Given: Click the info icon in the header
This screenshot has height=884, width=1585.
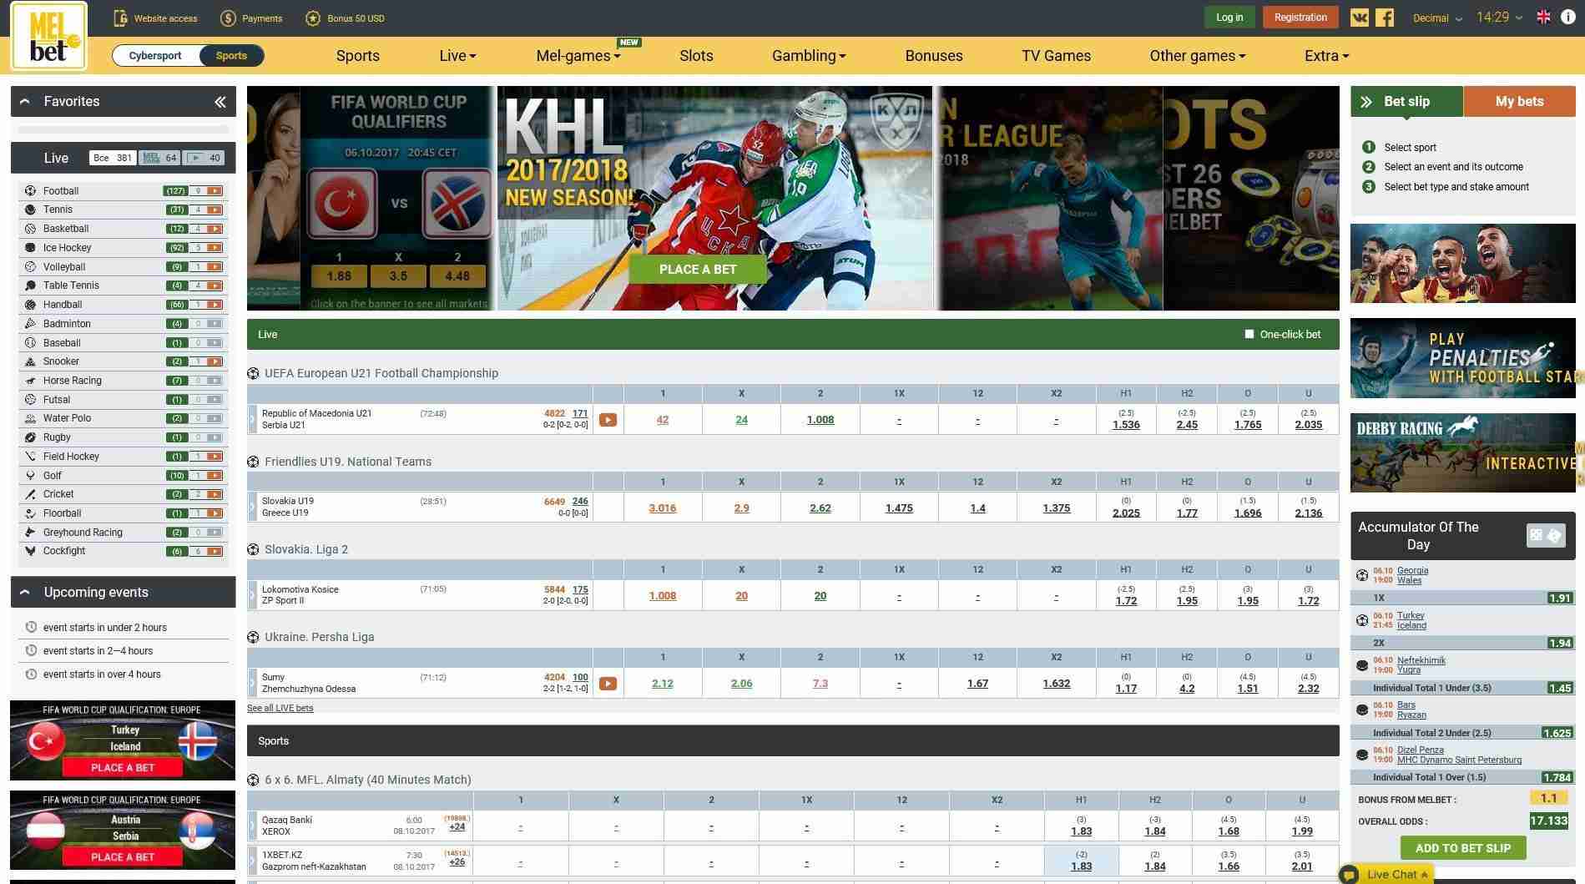Looking at the screenshot, I should click(x=1568, y=17).
